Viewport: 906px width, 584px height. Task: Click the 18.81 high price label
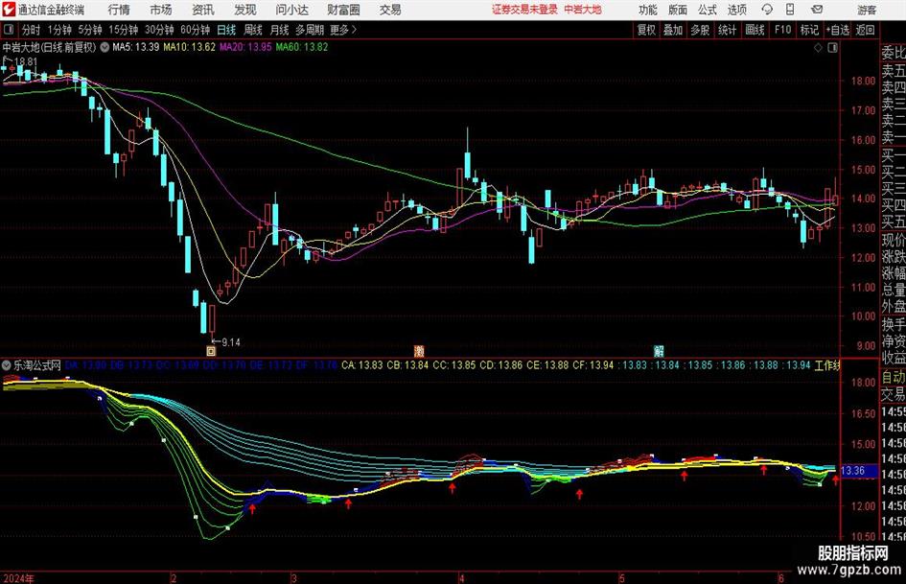point(26,61)
